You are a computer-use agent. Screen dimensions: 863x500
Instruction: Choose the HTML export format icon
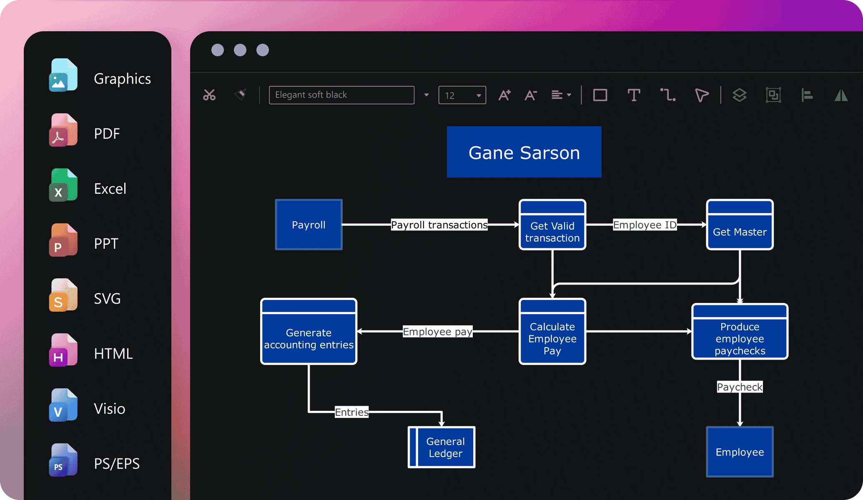pos(63,350)
